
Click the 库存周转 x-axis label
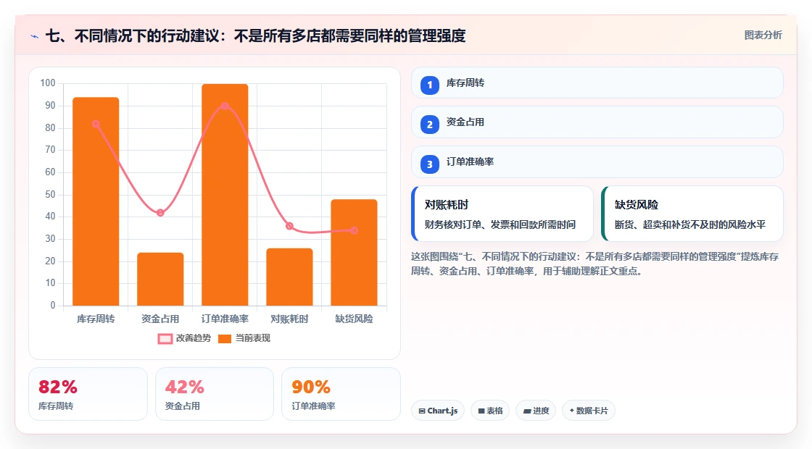pyautogui.click(x=96, y=319)
